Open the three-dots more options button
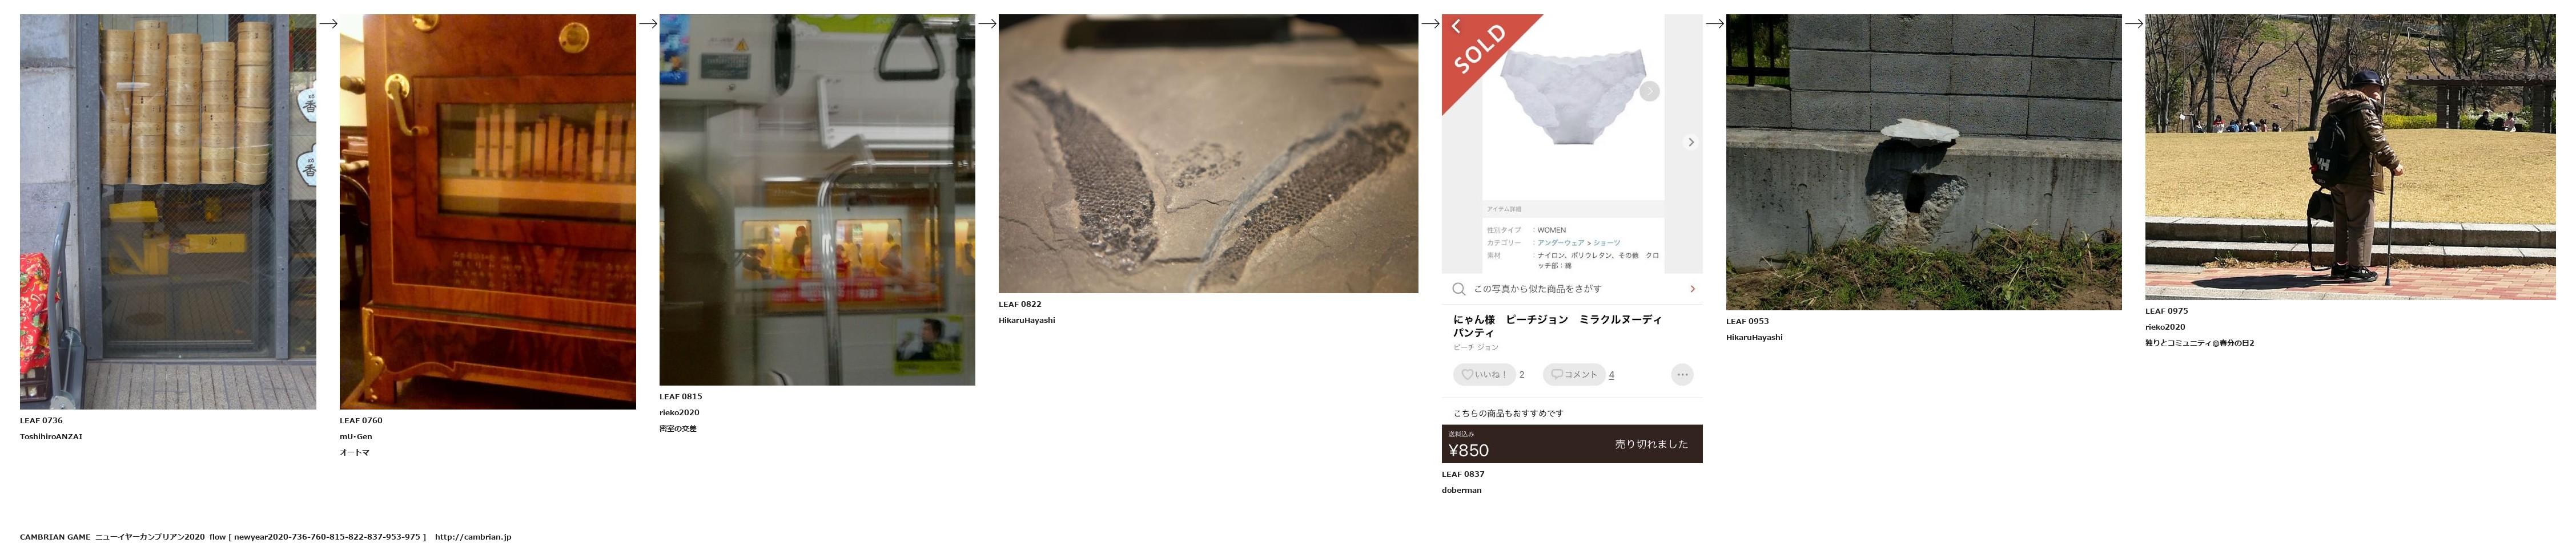The height and width of the screenshot is (551, 2576). coord(1682,374)
